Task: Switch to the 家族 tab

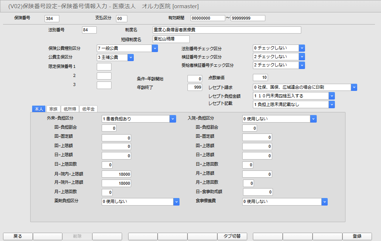Action: pyautogui.click(x=53, y=109)
